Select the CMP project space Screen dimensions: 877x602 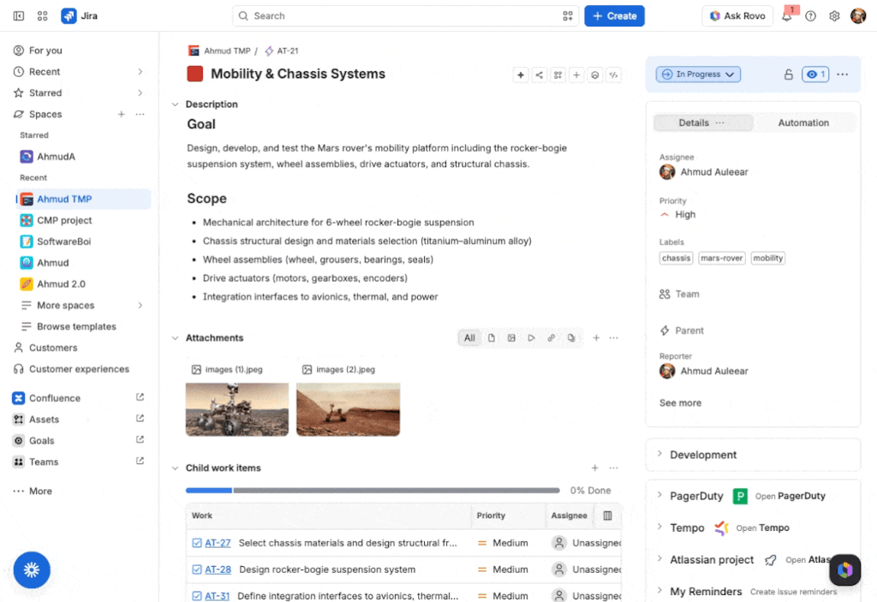coord(64,220)
